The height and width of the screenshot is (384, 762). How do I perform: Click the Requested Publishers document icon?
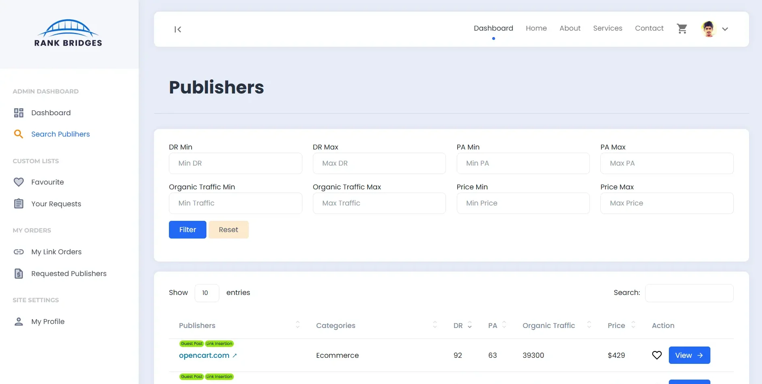click(19, 274)
